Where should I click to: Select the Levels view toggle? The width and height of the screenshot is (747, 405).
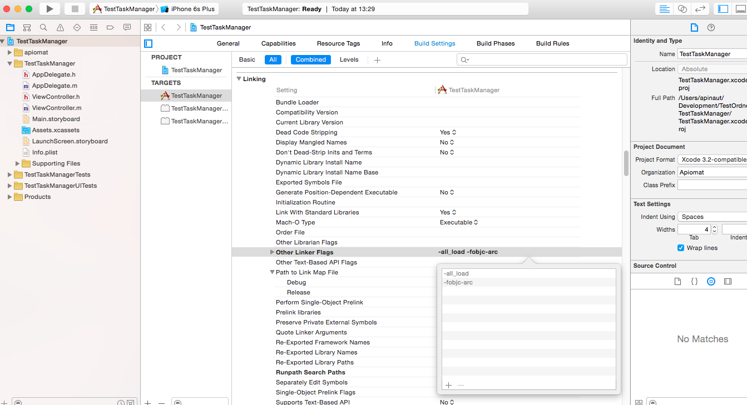(349, 59)
